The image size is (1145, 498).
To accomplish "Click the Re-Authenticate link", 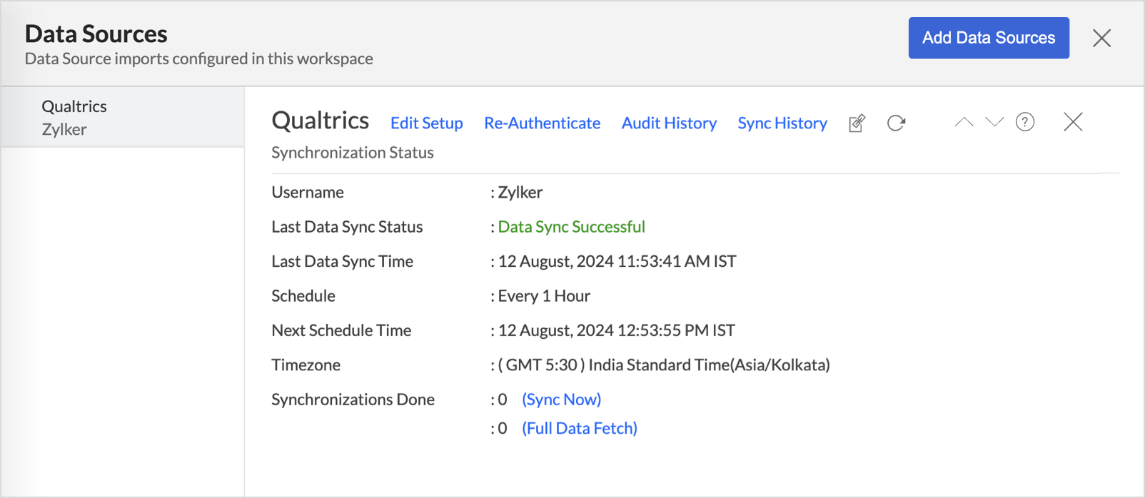I will (x=543, y=123).
